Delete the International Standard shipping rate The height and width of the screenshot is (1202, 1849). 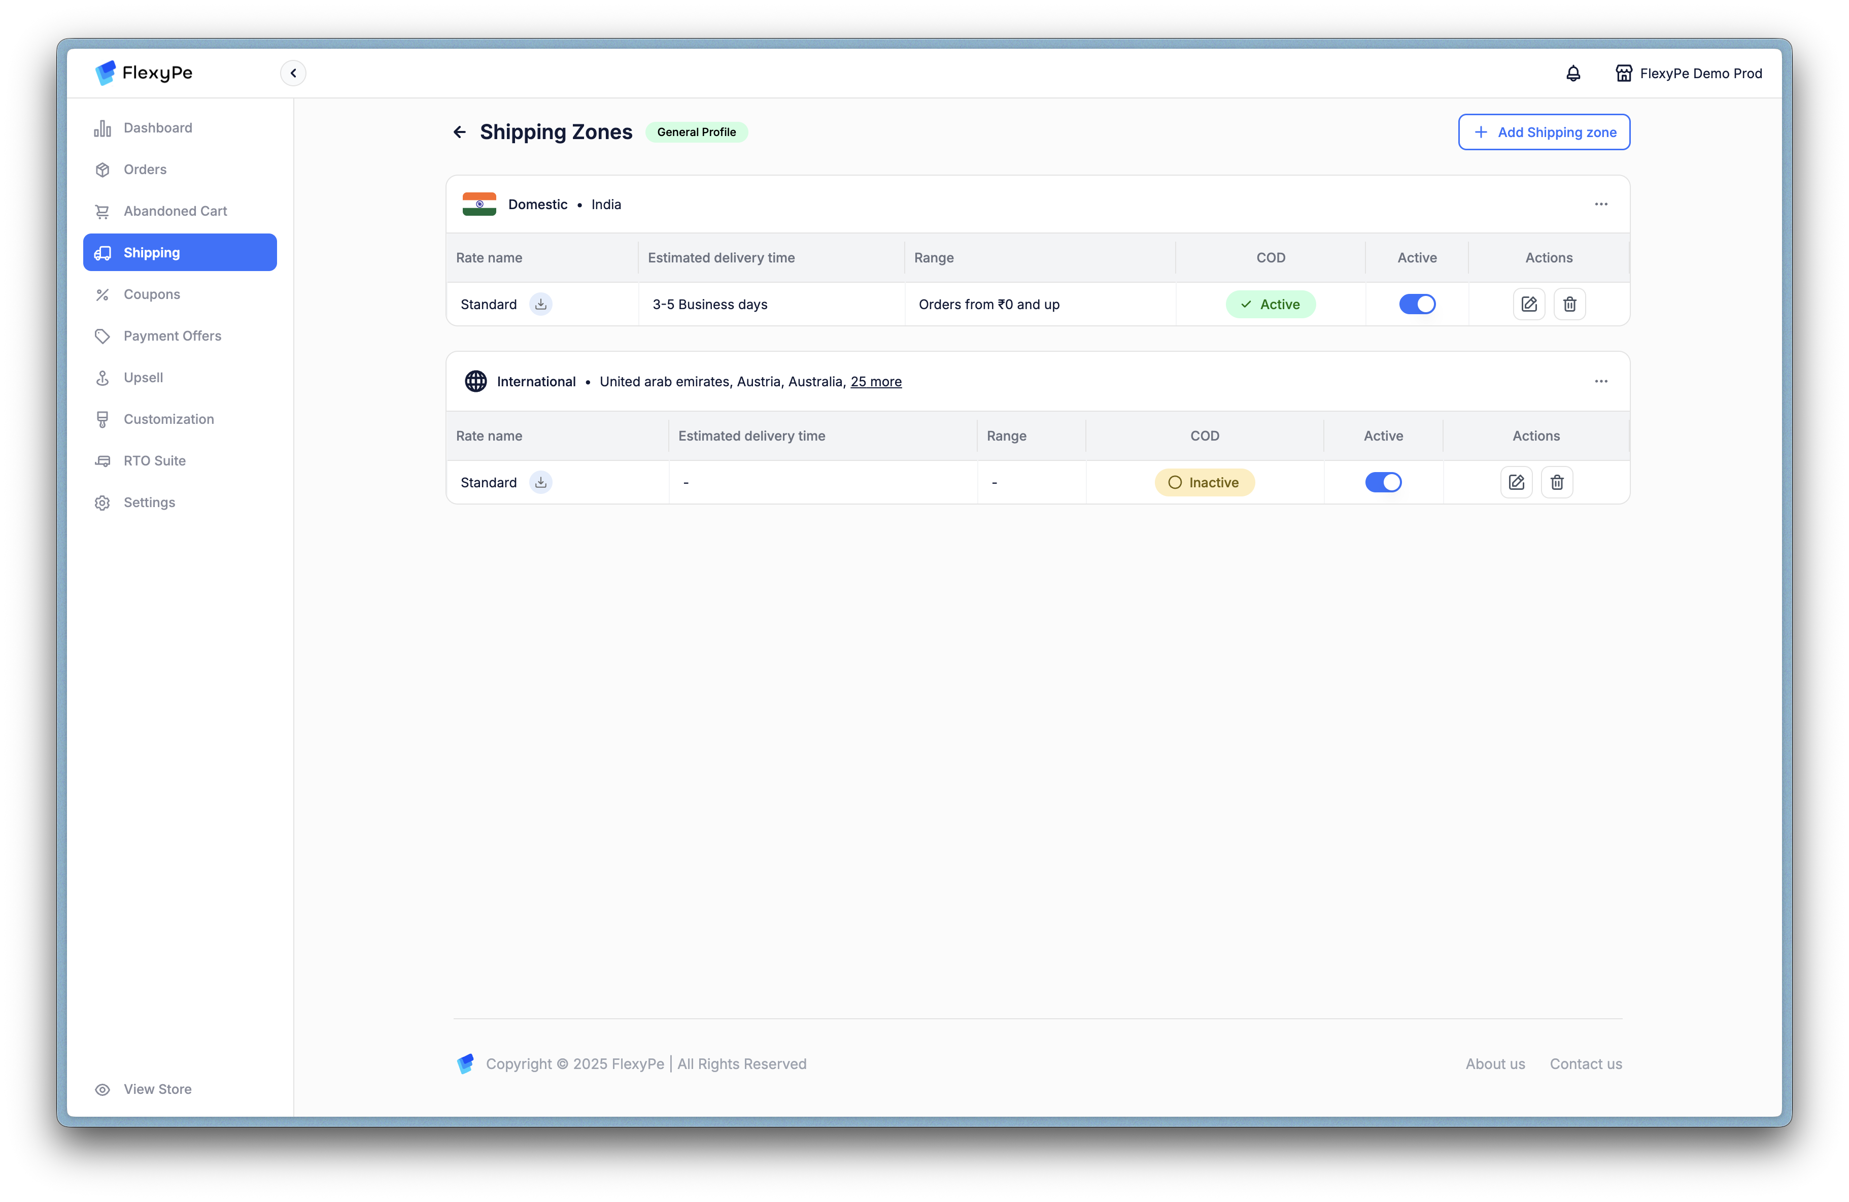pyautogui.click(x=1556, y=483)
